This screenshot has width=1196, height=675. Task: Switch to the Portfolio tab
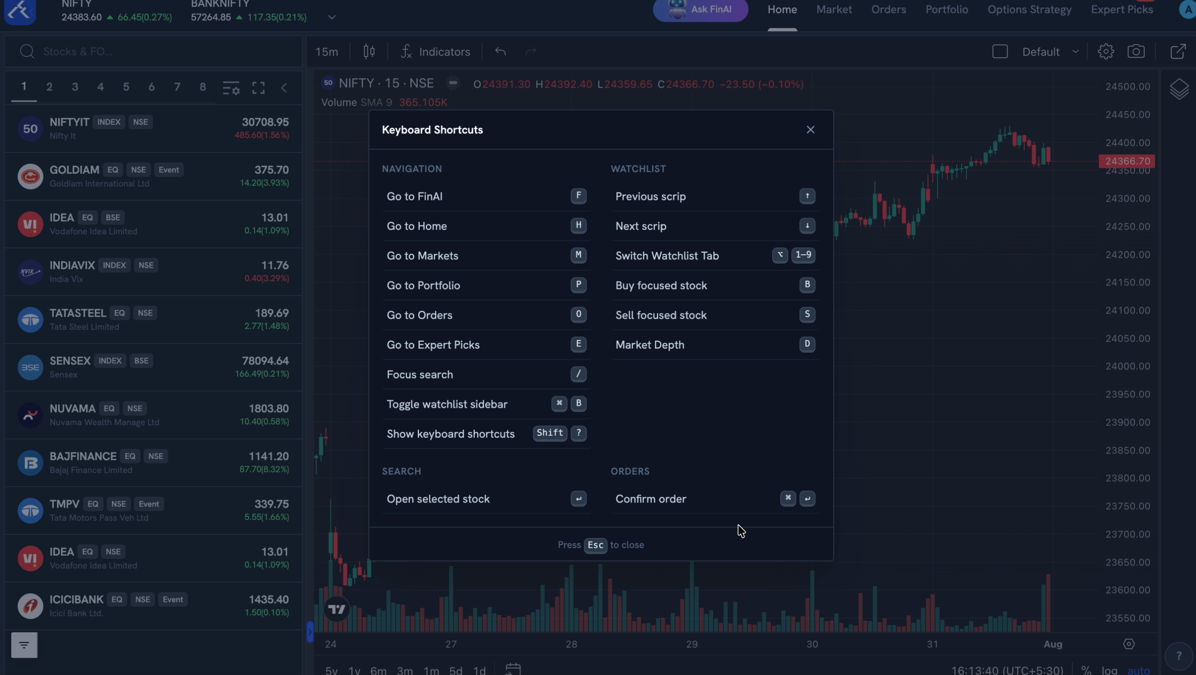pyautogui.click(x=946, y=10)
